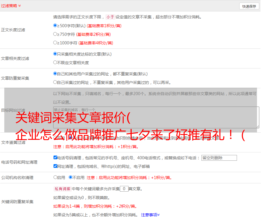This screenshot has width=261, height=220.
Task: Collapse the 过滤策略 section header
Action: tap(11, 6)
